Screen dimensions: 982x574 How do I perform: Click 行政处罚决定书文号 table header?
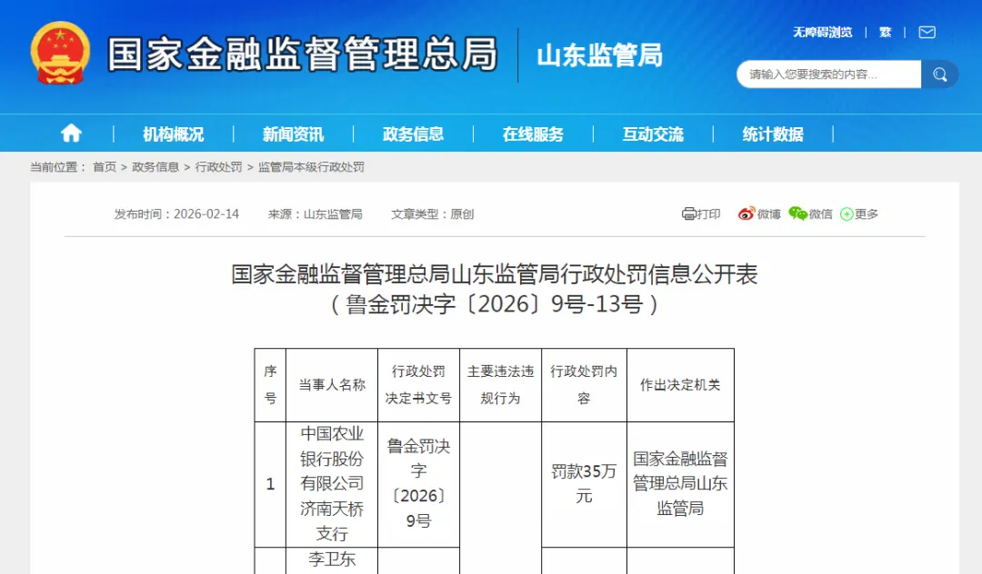click(x=418, y=385)
